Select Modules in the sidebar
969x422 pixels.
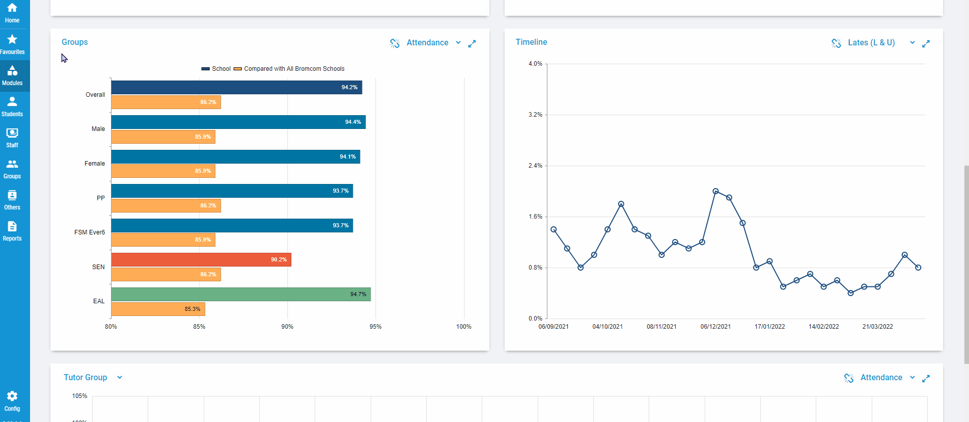pyautogui.click(x=12, y=75)
